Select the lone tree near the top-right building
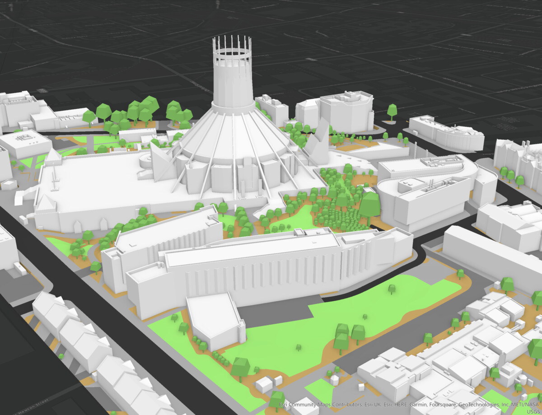542x415 pixels. point(392,110)
